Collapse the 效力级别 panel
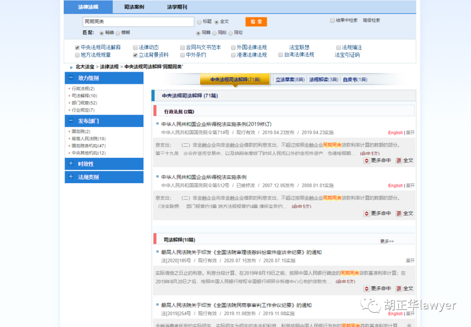 coord(71,78)
